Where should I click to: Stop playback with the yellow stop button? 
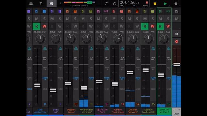[155, 4]
